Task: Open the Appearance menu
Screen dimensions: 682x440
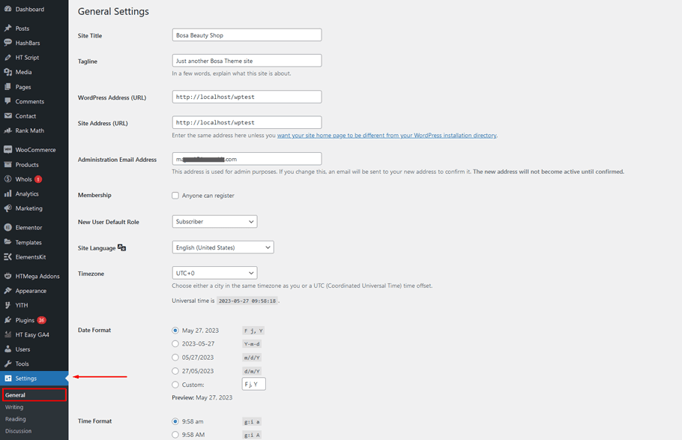Action: (28, 290)
